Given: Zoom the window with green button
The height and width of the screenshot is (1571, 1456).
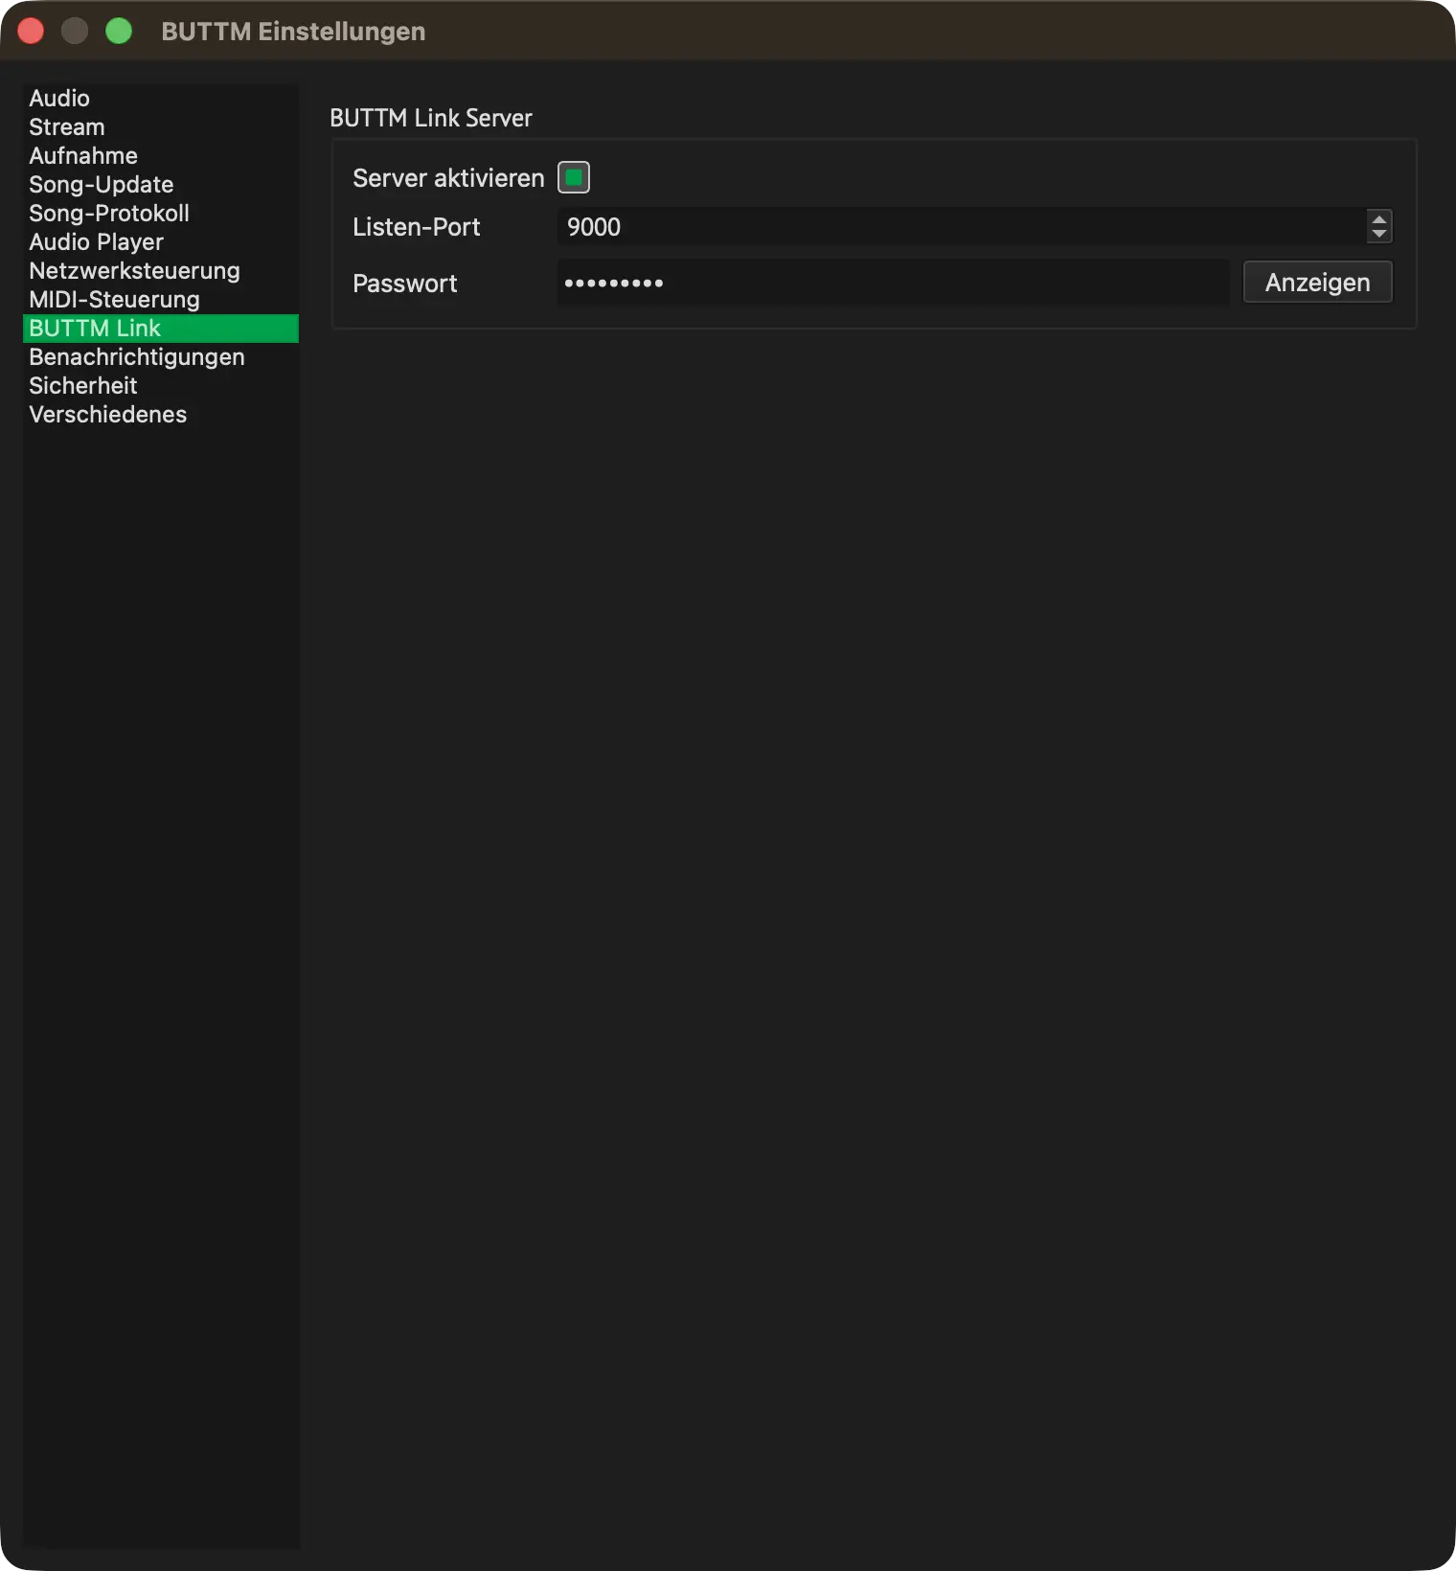Looking at the screenshot, I should point(119,31).
